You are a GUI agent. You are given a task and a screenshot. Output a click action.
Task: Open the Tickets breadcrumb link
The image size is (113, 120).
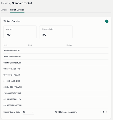tap(5, 3)
